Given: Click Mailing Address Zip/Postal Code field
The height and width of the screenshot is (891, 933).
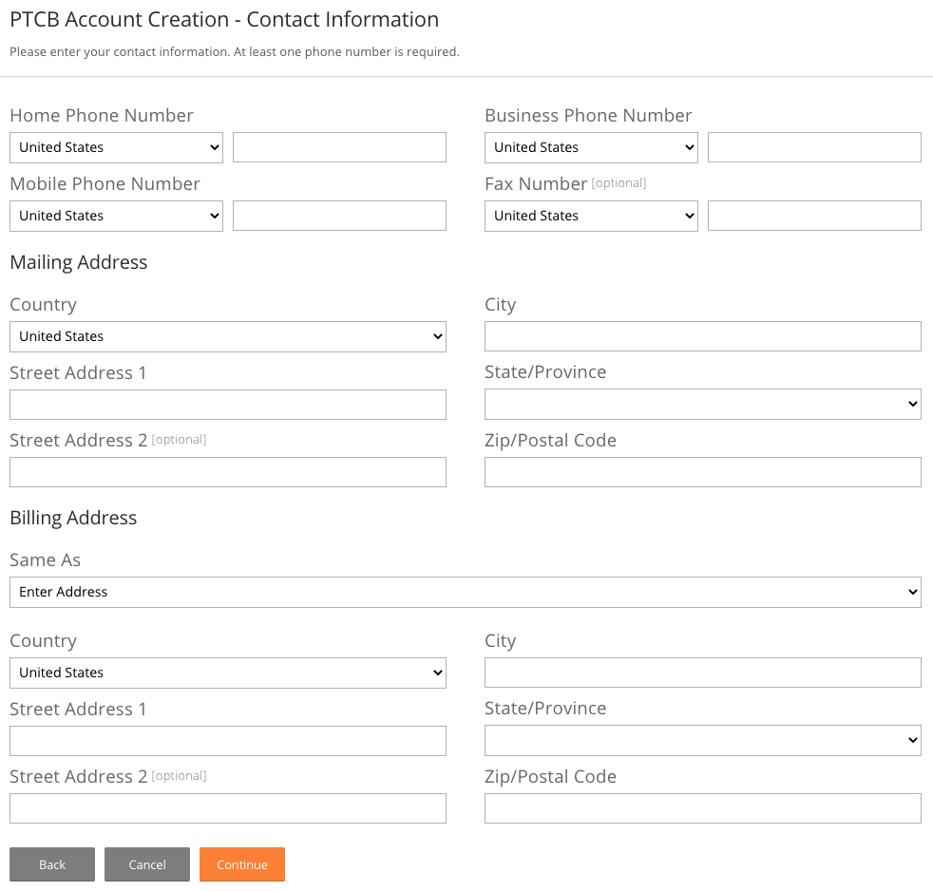Looking at the screenshot, I should [x=703, y=472].
